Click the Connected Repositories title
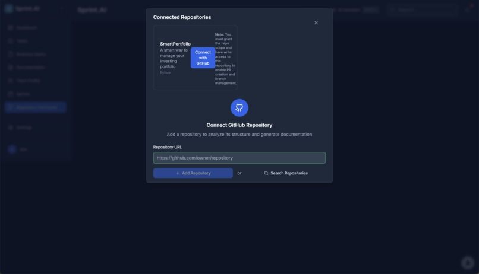Screen dimensions: 479x274 click(182, 17)
